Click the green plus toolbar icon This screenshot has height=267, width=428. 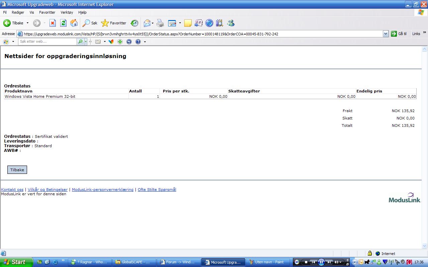(x=120, y=42)
